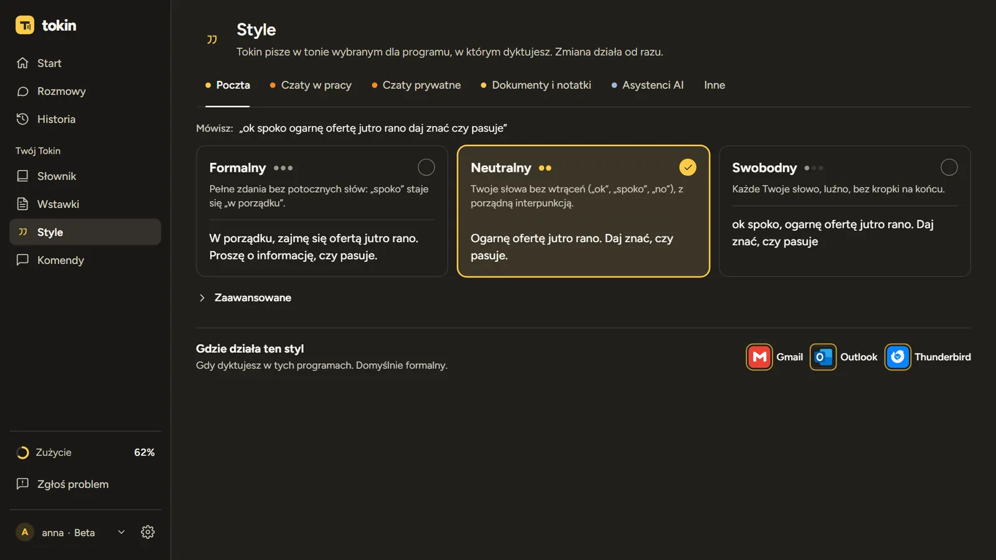Open Słownik via the book icon

[22, 176]
